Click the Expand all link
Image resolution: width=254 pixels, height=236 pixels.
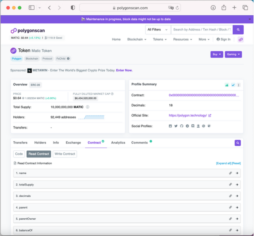[224, 163]
